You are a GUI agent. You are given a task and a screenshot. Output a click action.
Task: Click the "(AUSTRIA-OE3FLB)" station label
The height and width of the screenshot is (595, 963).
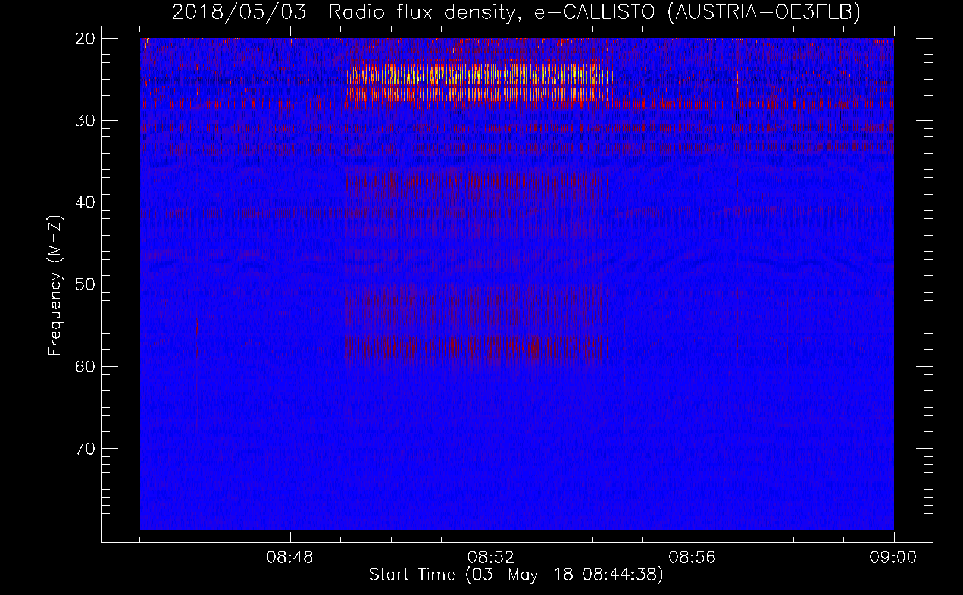tap(764, 12)
